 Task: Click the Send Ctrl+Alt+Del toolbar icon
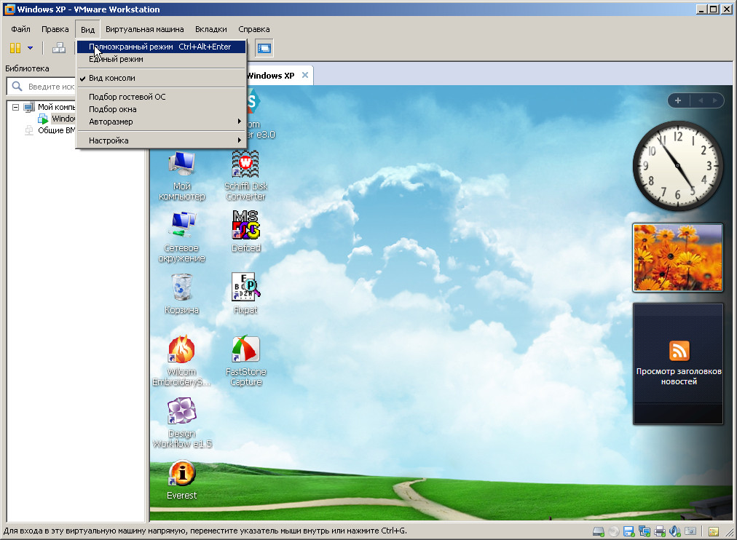click(x=59, y=48)
